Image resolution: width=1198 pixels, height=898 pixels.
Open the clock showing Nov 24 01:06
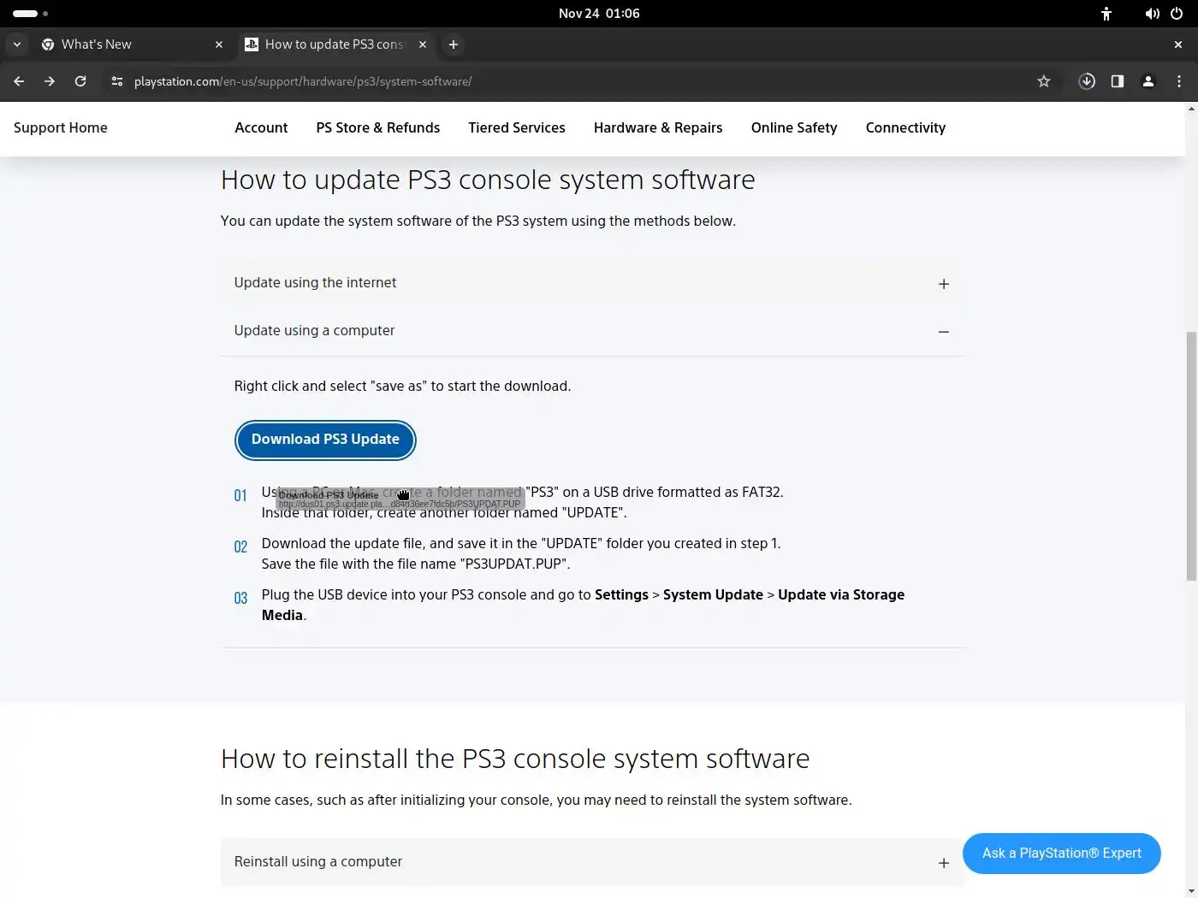pos(599,14)
